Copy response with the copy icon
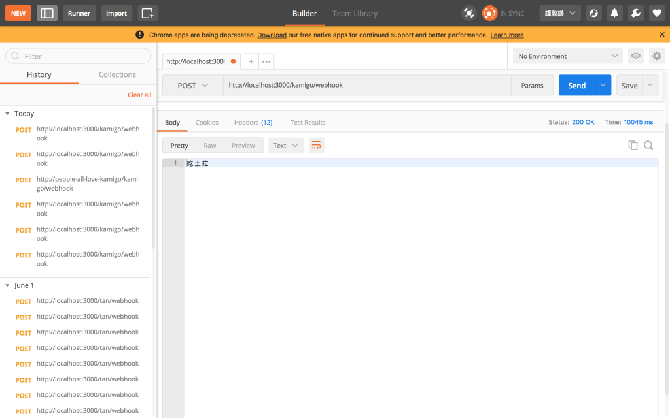This screenshot has width=670, height=418. pyautogui.click(x=633, y=146)
